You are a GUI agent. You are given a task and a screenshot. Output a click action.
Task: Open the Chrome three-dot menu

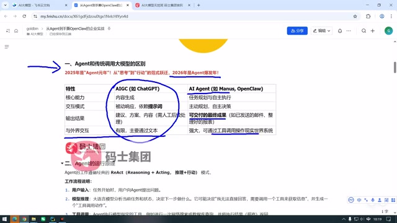[x=391, y=16]
